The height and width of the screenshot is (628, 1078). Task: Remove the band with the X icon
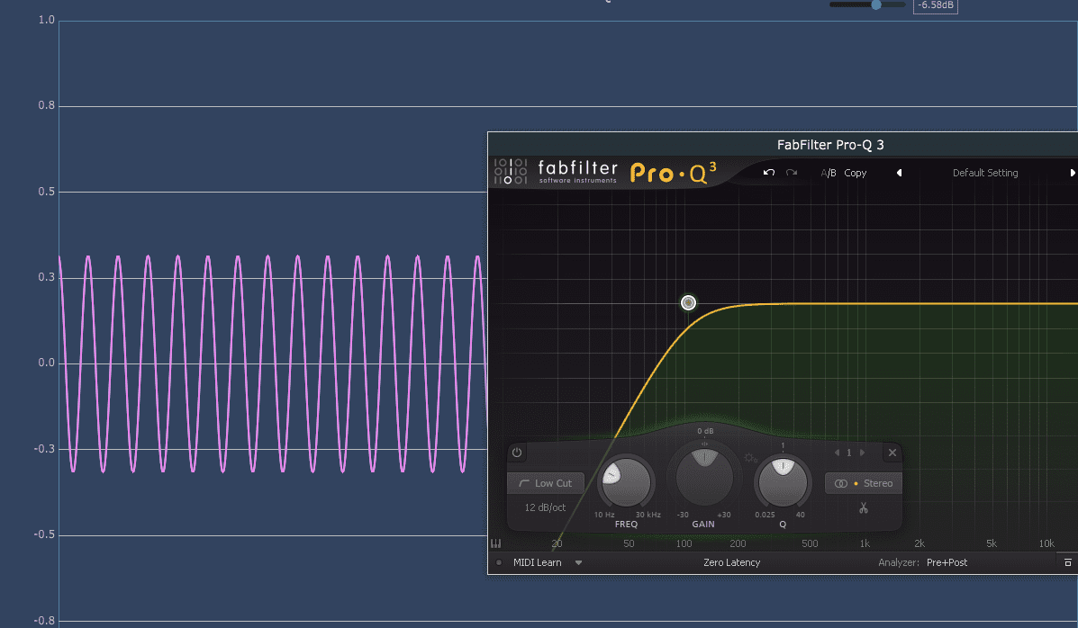[x=892, y=453]
